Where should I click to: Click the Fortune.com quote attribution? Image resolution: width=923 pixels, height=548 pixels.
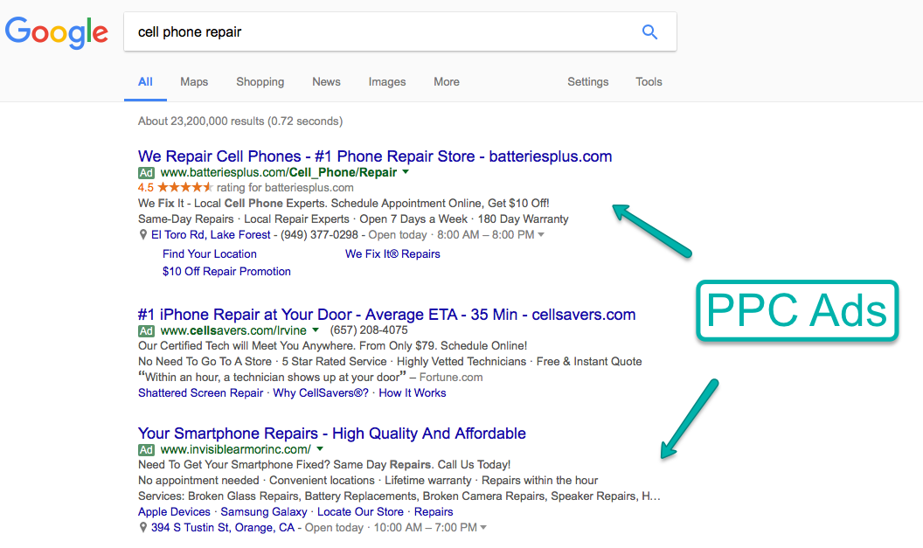(x=451, y=377)
